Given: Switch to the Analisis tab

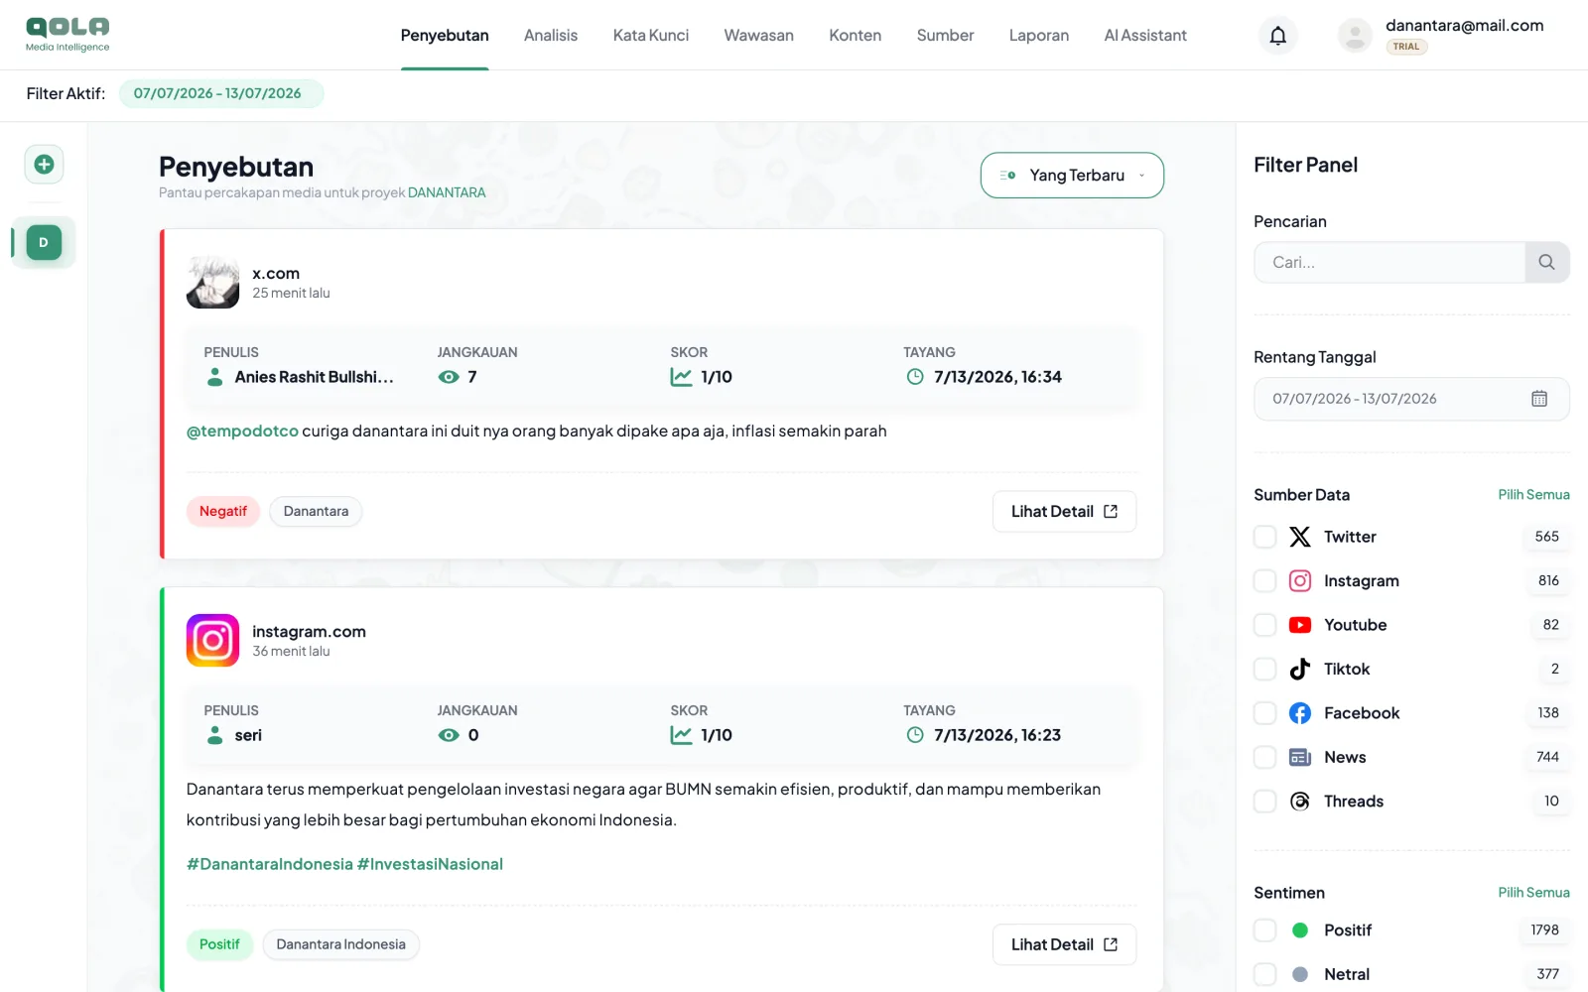Looking at the screenshot, I should click(x=551, y=36).
